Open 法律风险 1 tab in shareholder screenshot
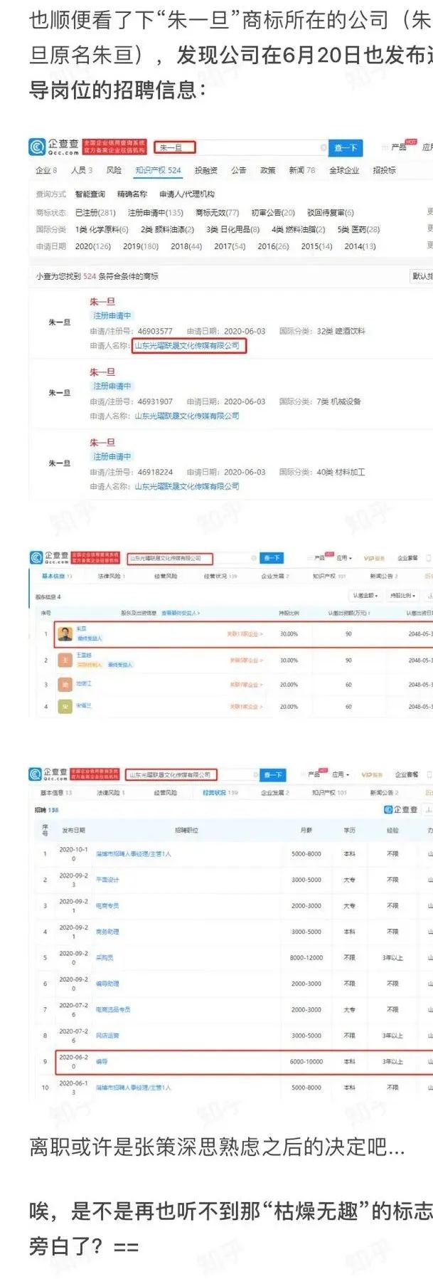This screenshot has height=1279, width=433. point(111,576)
